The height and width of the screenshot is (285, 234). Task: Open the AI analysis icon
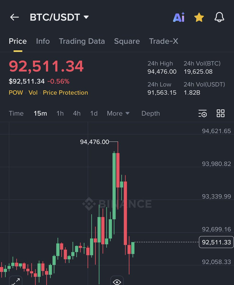pos(179,17)
